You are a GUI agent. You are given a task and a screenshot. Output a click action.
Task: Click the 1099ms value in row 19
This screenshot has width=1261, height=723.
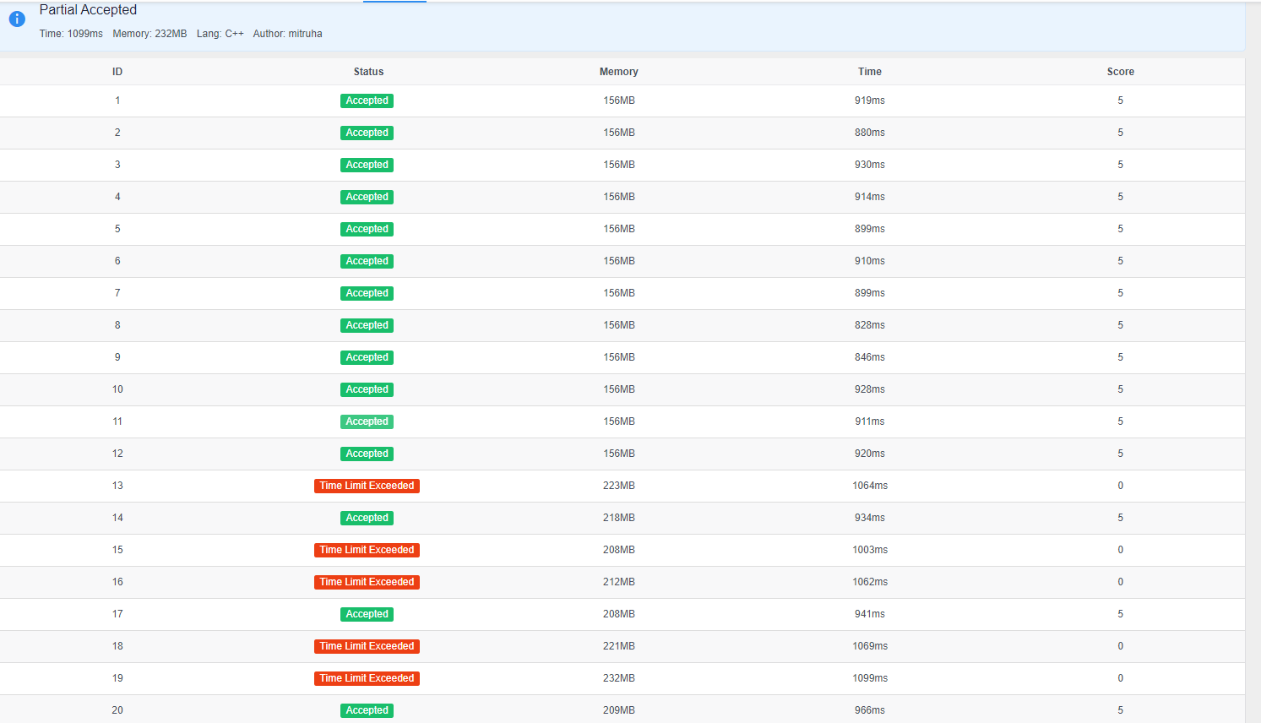pyautogui.click(x=870, y=678)
